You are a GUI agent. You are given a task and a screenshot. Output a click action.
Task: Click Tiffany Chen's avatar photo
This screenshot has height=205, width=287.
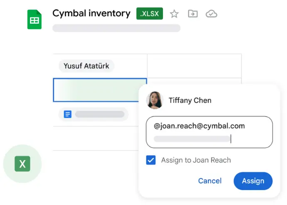pyautogui.click(x=155, y=100)
